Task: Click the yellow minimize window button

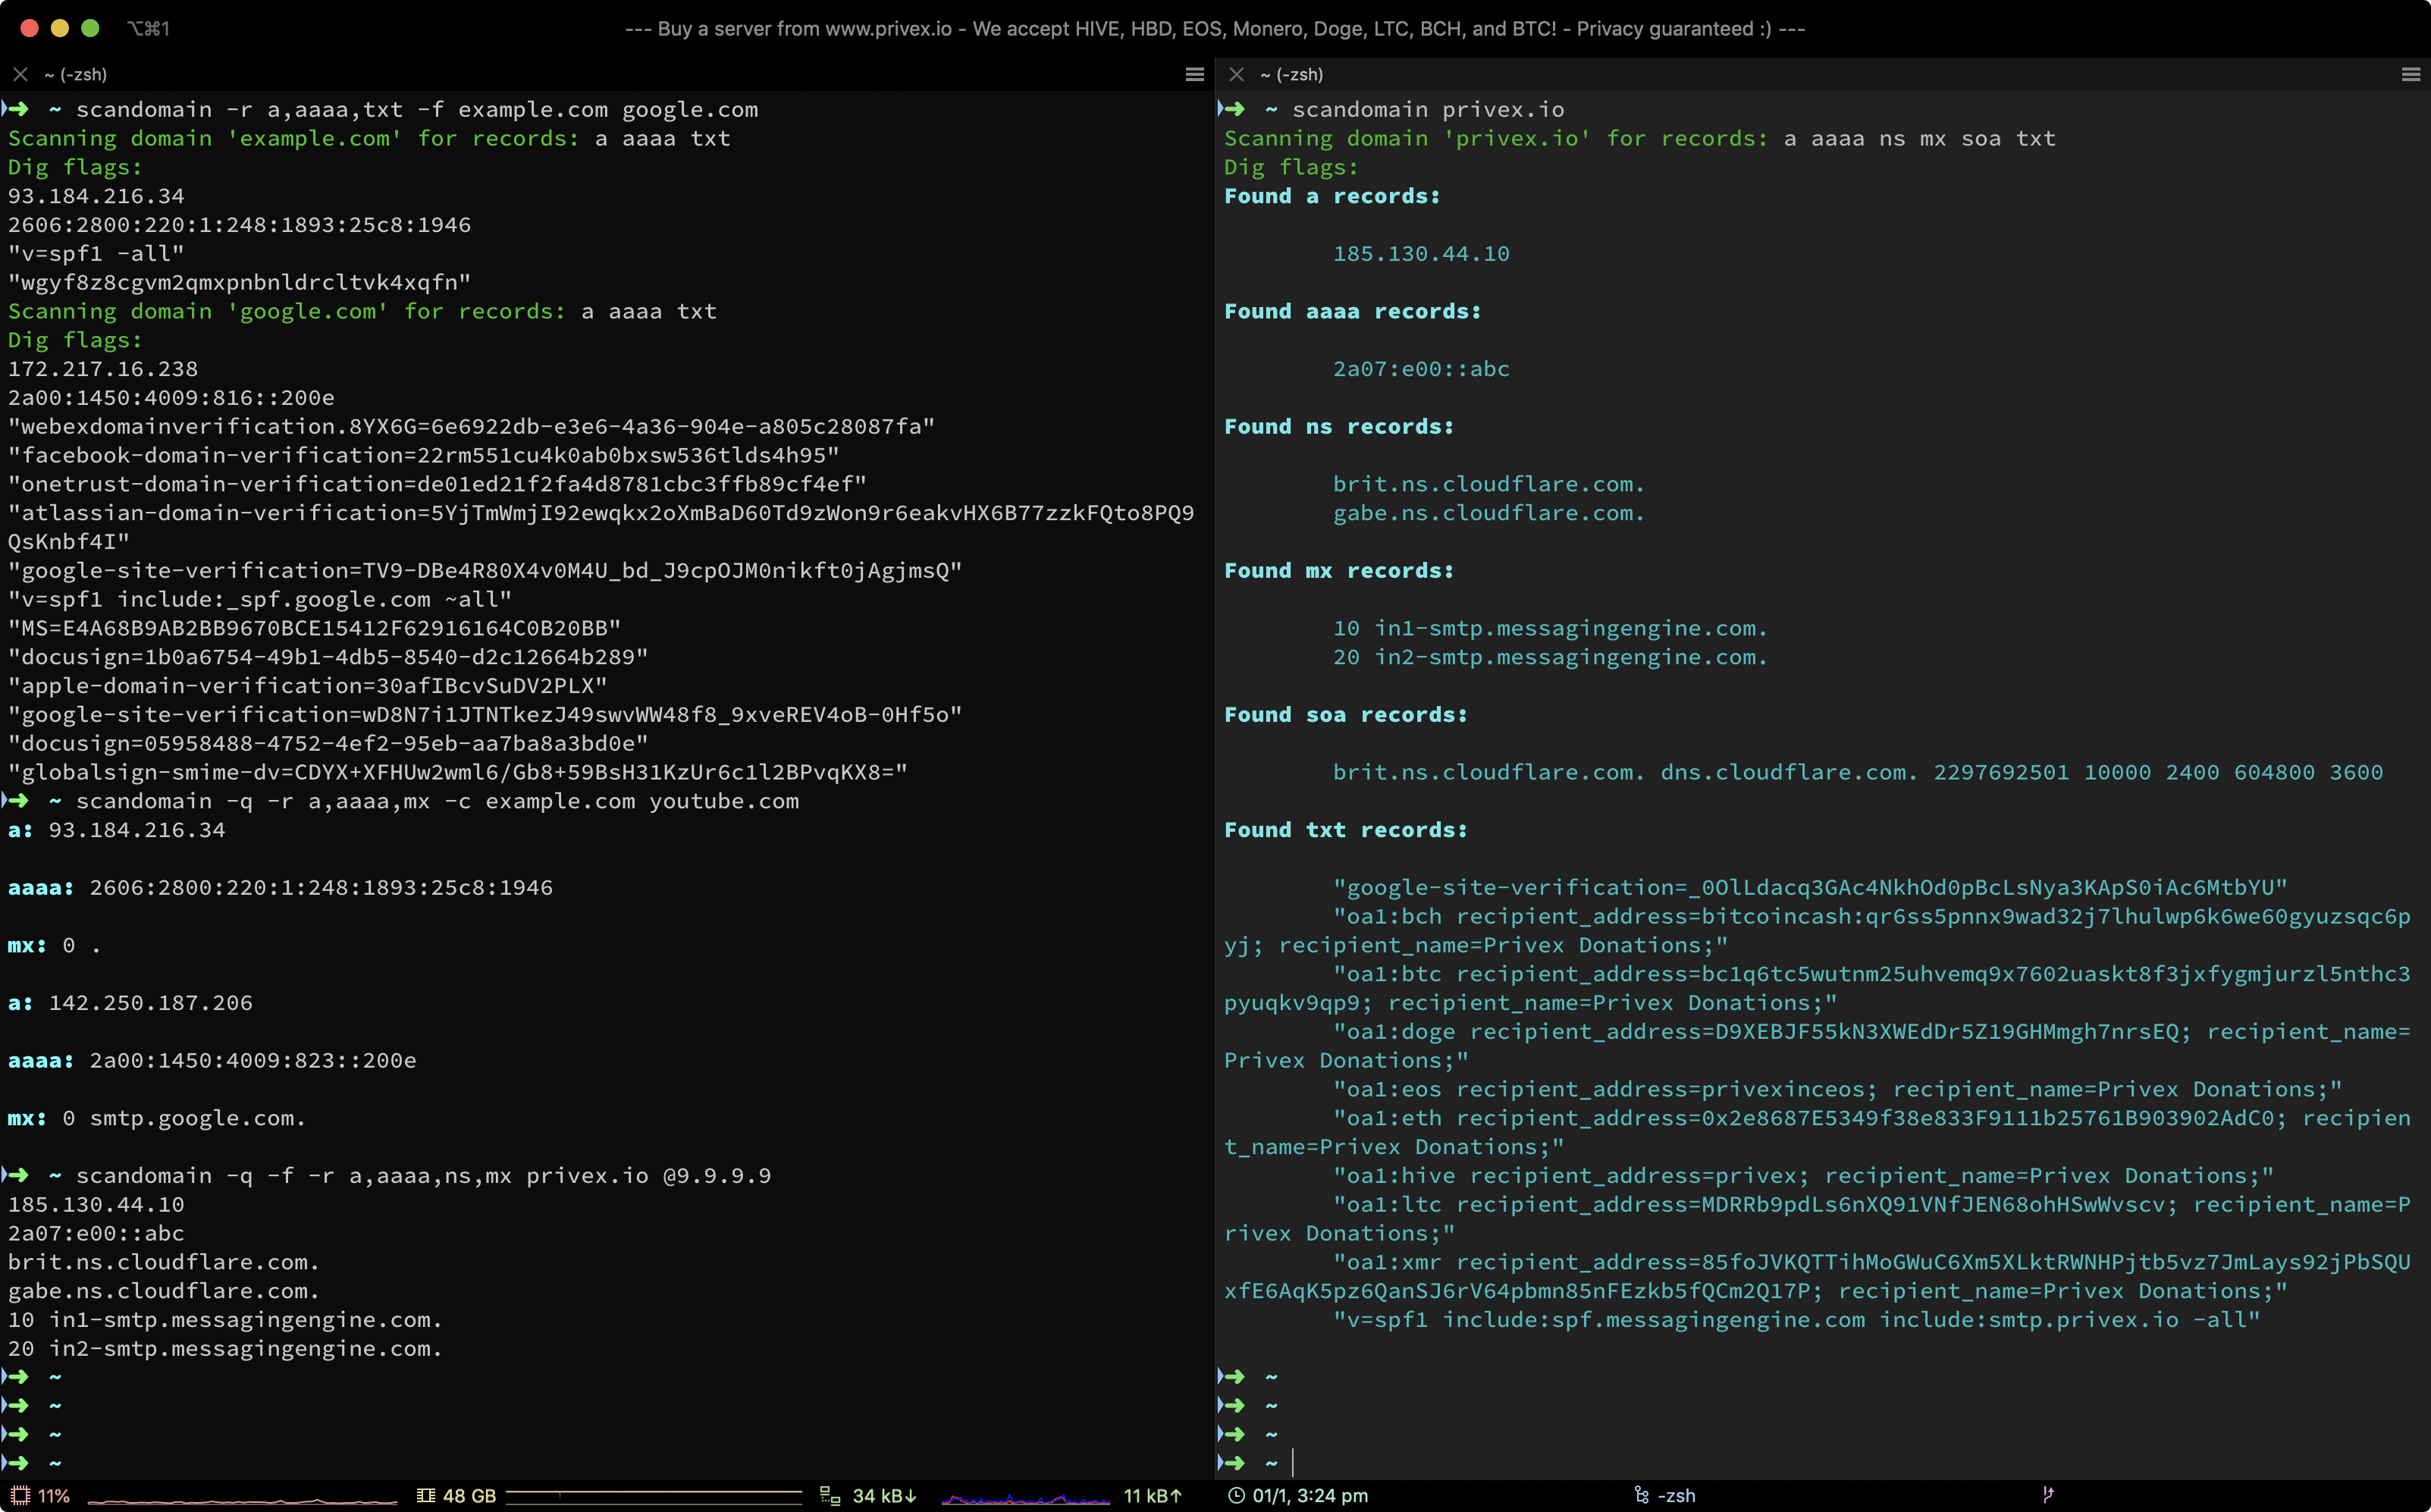Action: [60, 28]
